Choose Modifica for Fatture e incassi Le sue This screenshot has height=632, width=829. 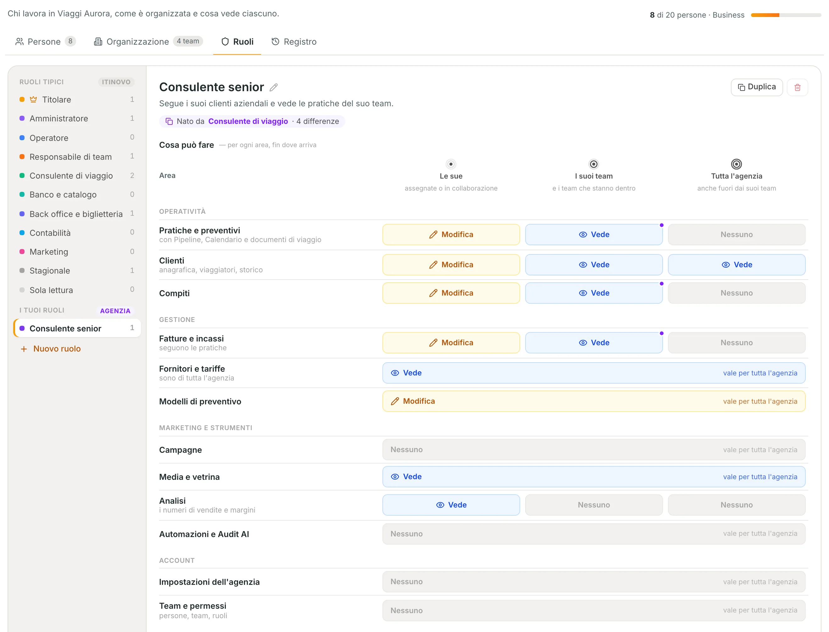pyautogui.click(x=451, y=342)
